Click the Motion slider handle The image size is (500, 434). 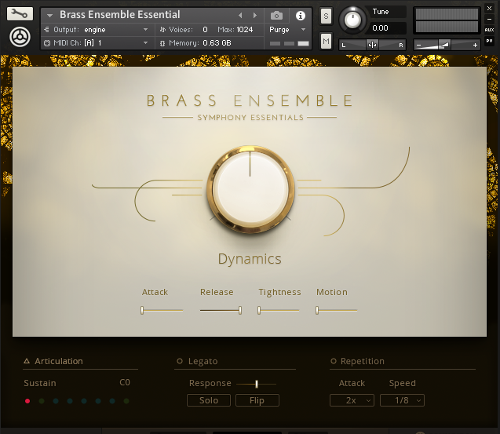pos(317,310)
